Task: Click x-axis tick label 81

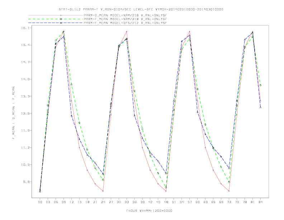Action: tap(253, 202)
